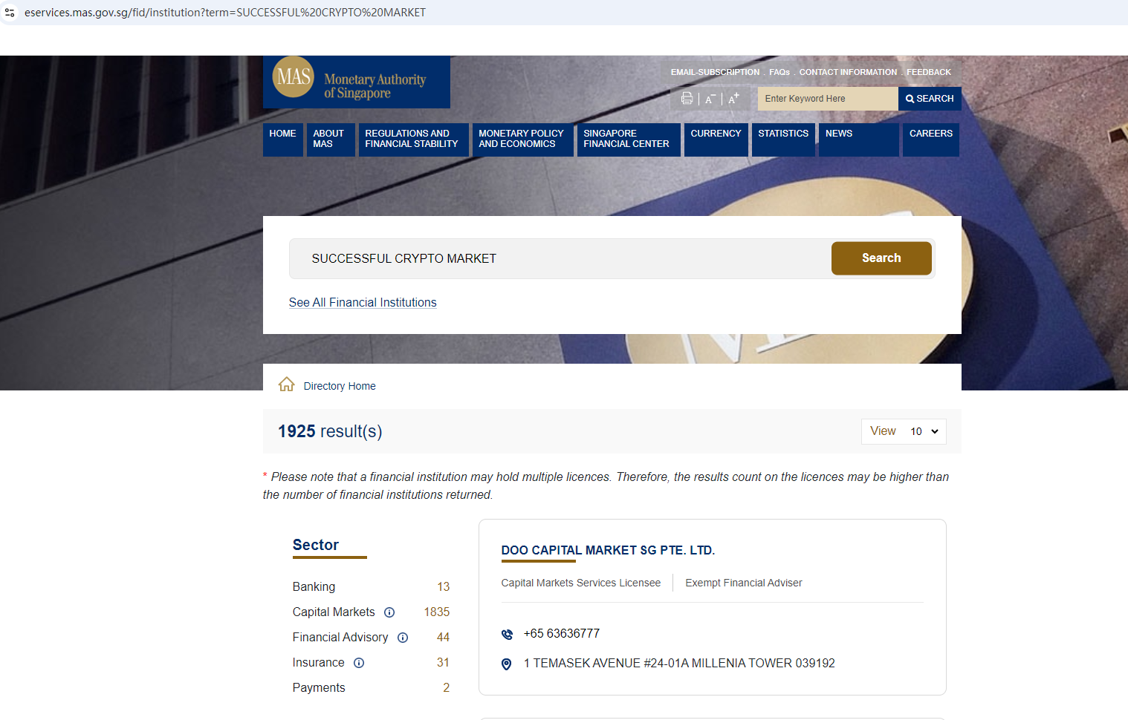Go to the Directory Home link
This screenshot has width=1128, height=720.
pos(340,386)
